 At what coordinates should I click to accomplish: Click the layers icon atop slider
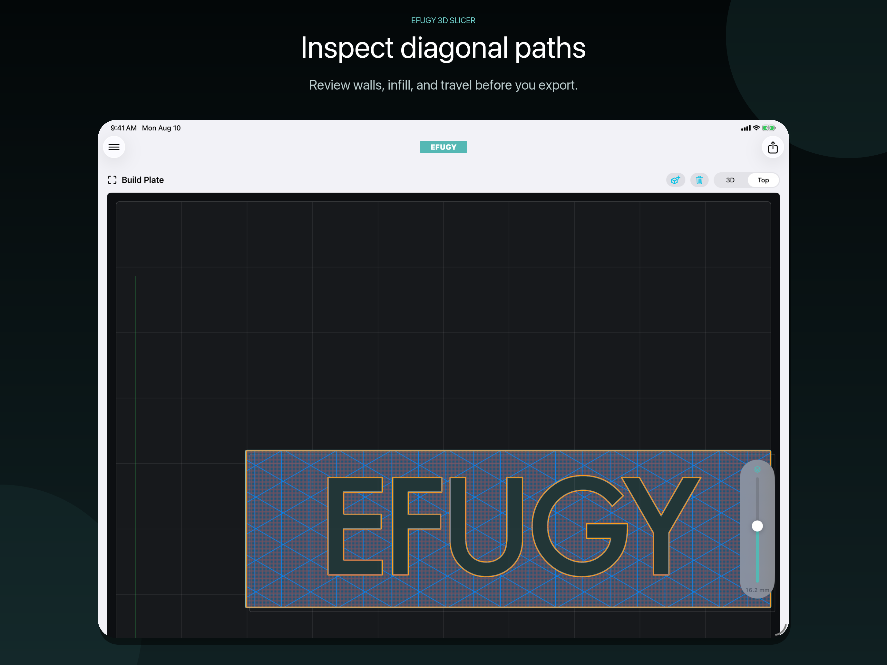point(757,469)
